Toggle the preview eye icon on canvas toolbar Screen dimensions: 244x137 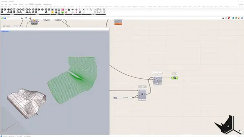(x=26, y=18)
